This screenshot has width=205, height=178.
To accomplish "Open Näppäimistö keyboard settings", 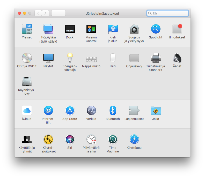I will (x=91, y=59).
